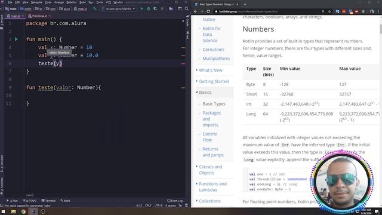Open the Event Log tool window
This screenshot has width=382, height=215.
tap(175, 201)
